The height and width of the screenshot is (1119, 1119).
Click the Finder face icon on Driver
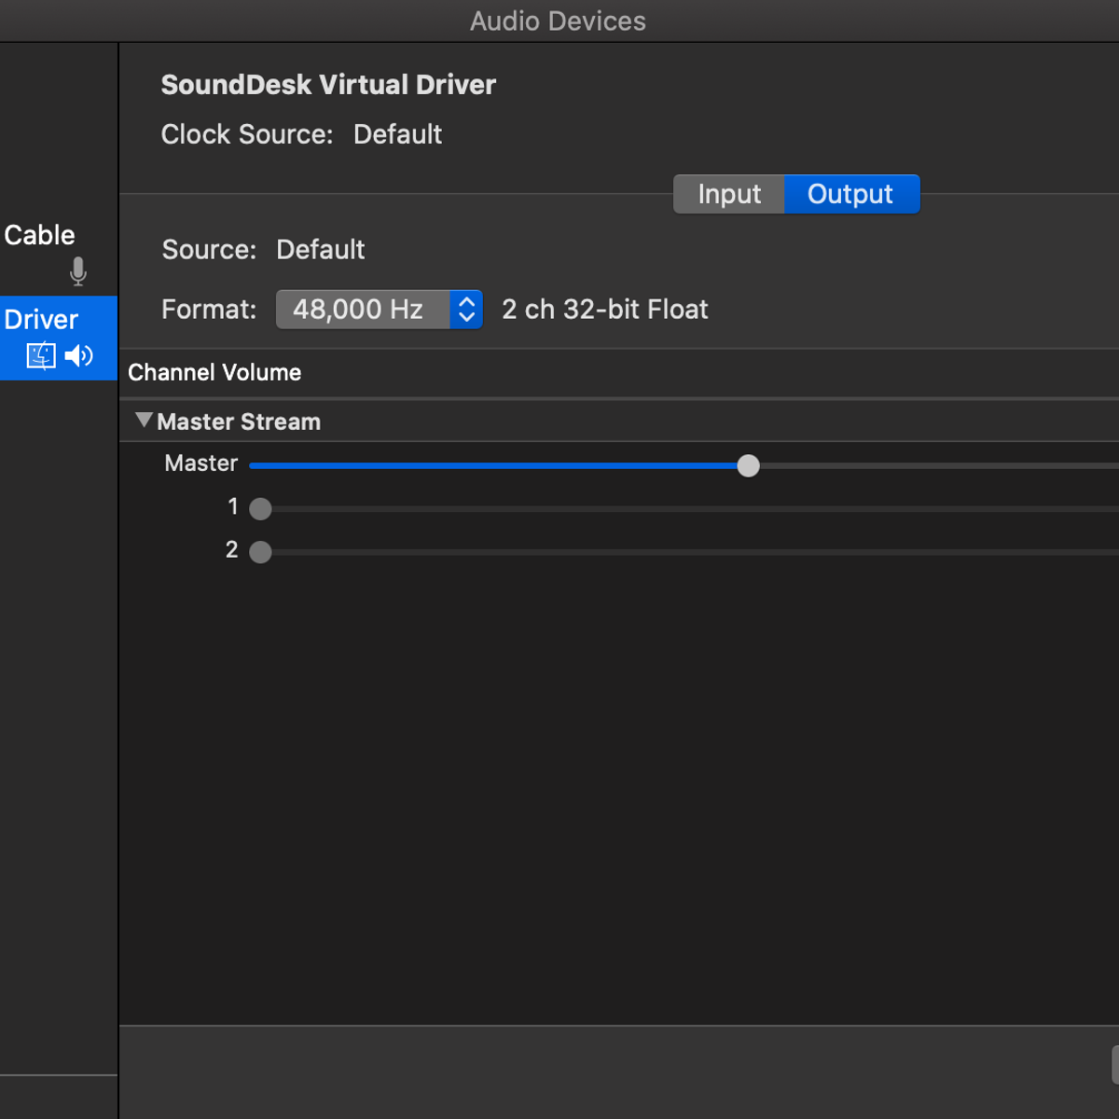pos(41,356)
